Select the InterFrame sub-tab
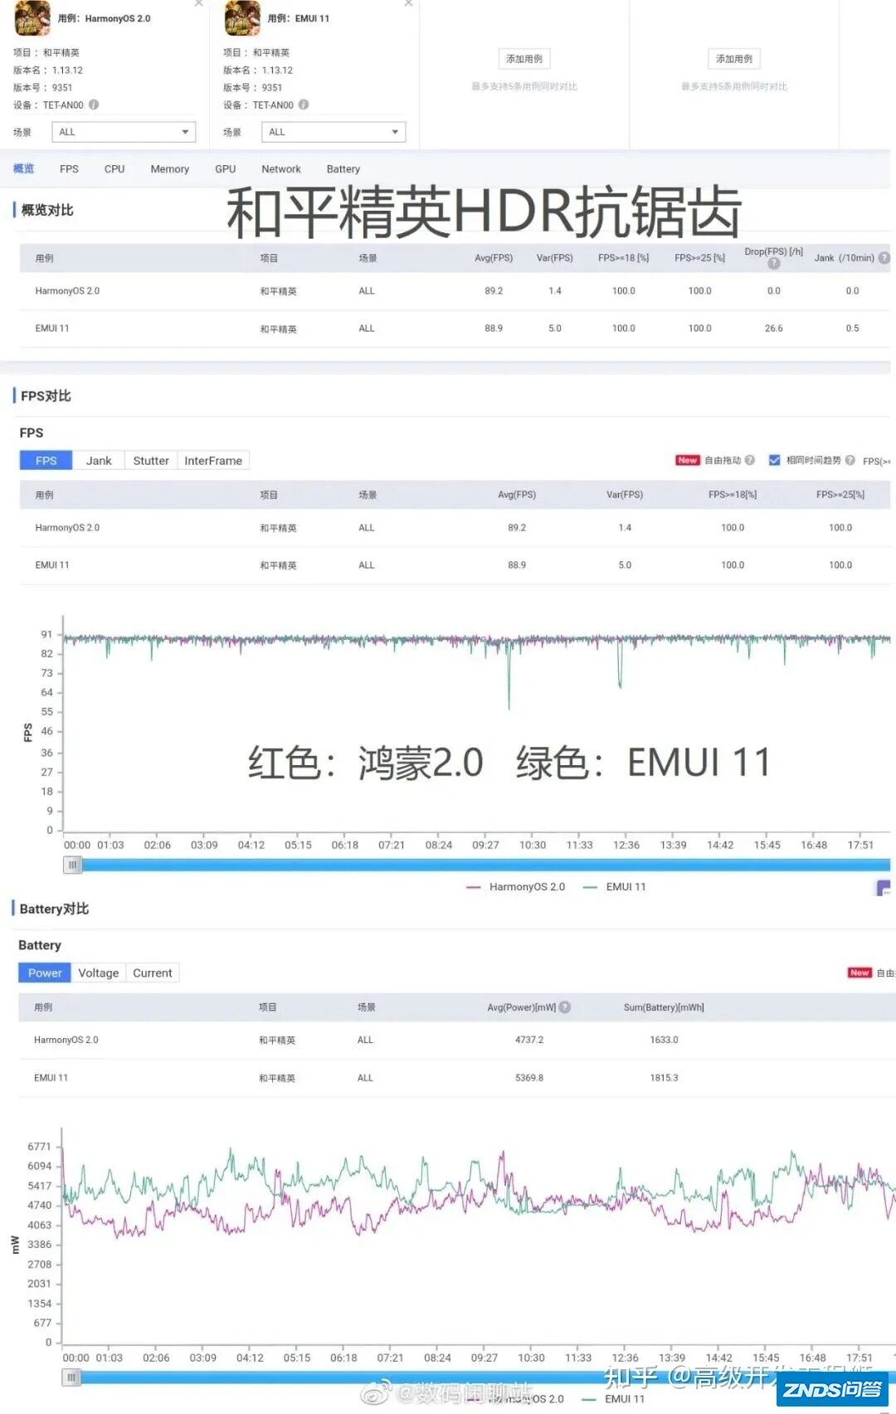Viewport: 896px width, 1414px height. pyautogui.click(x=213, y=461)
